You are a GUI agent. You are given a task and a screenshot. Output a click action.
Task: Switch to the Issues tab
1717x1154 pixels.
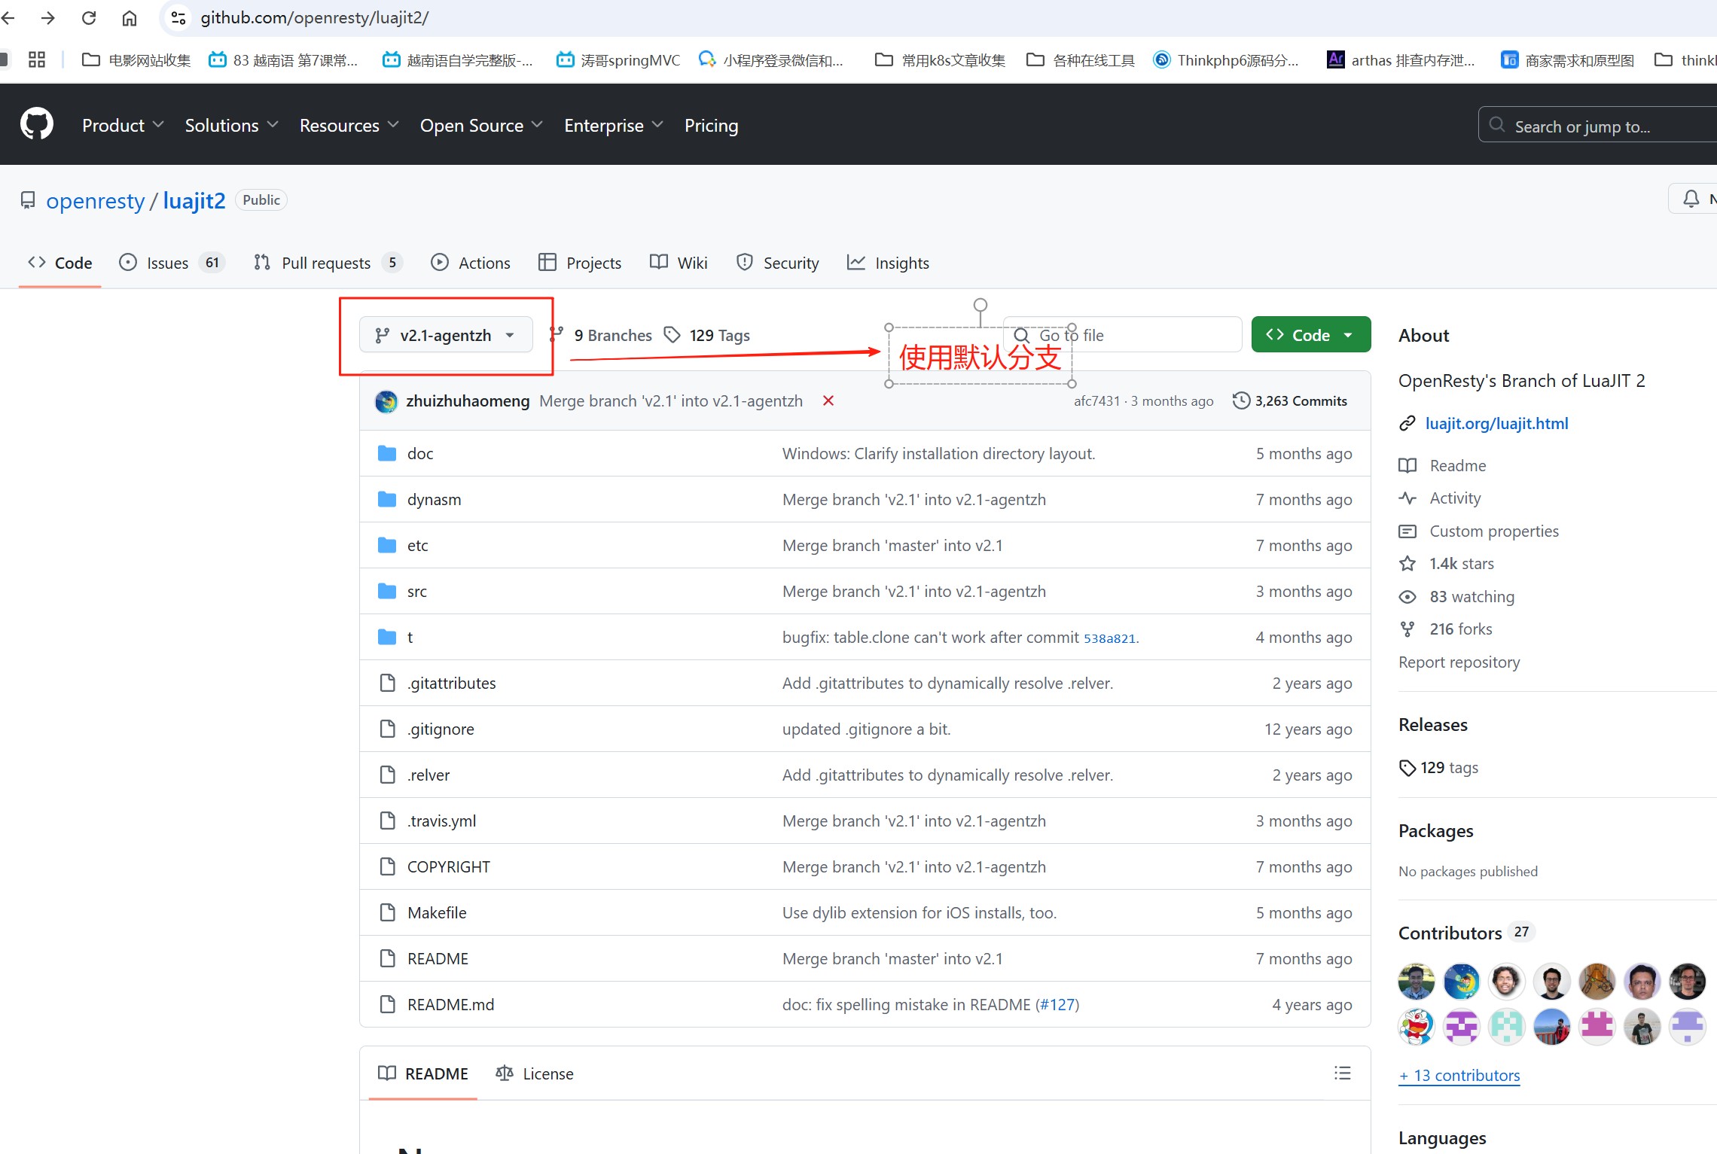pyautogui.click(x=167, y=263)
